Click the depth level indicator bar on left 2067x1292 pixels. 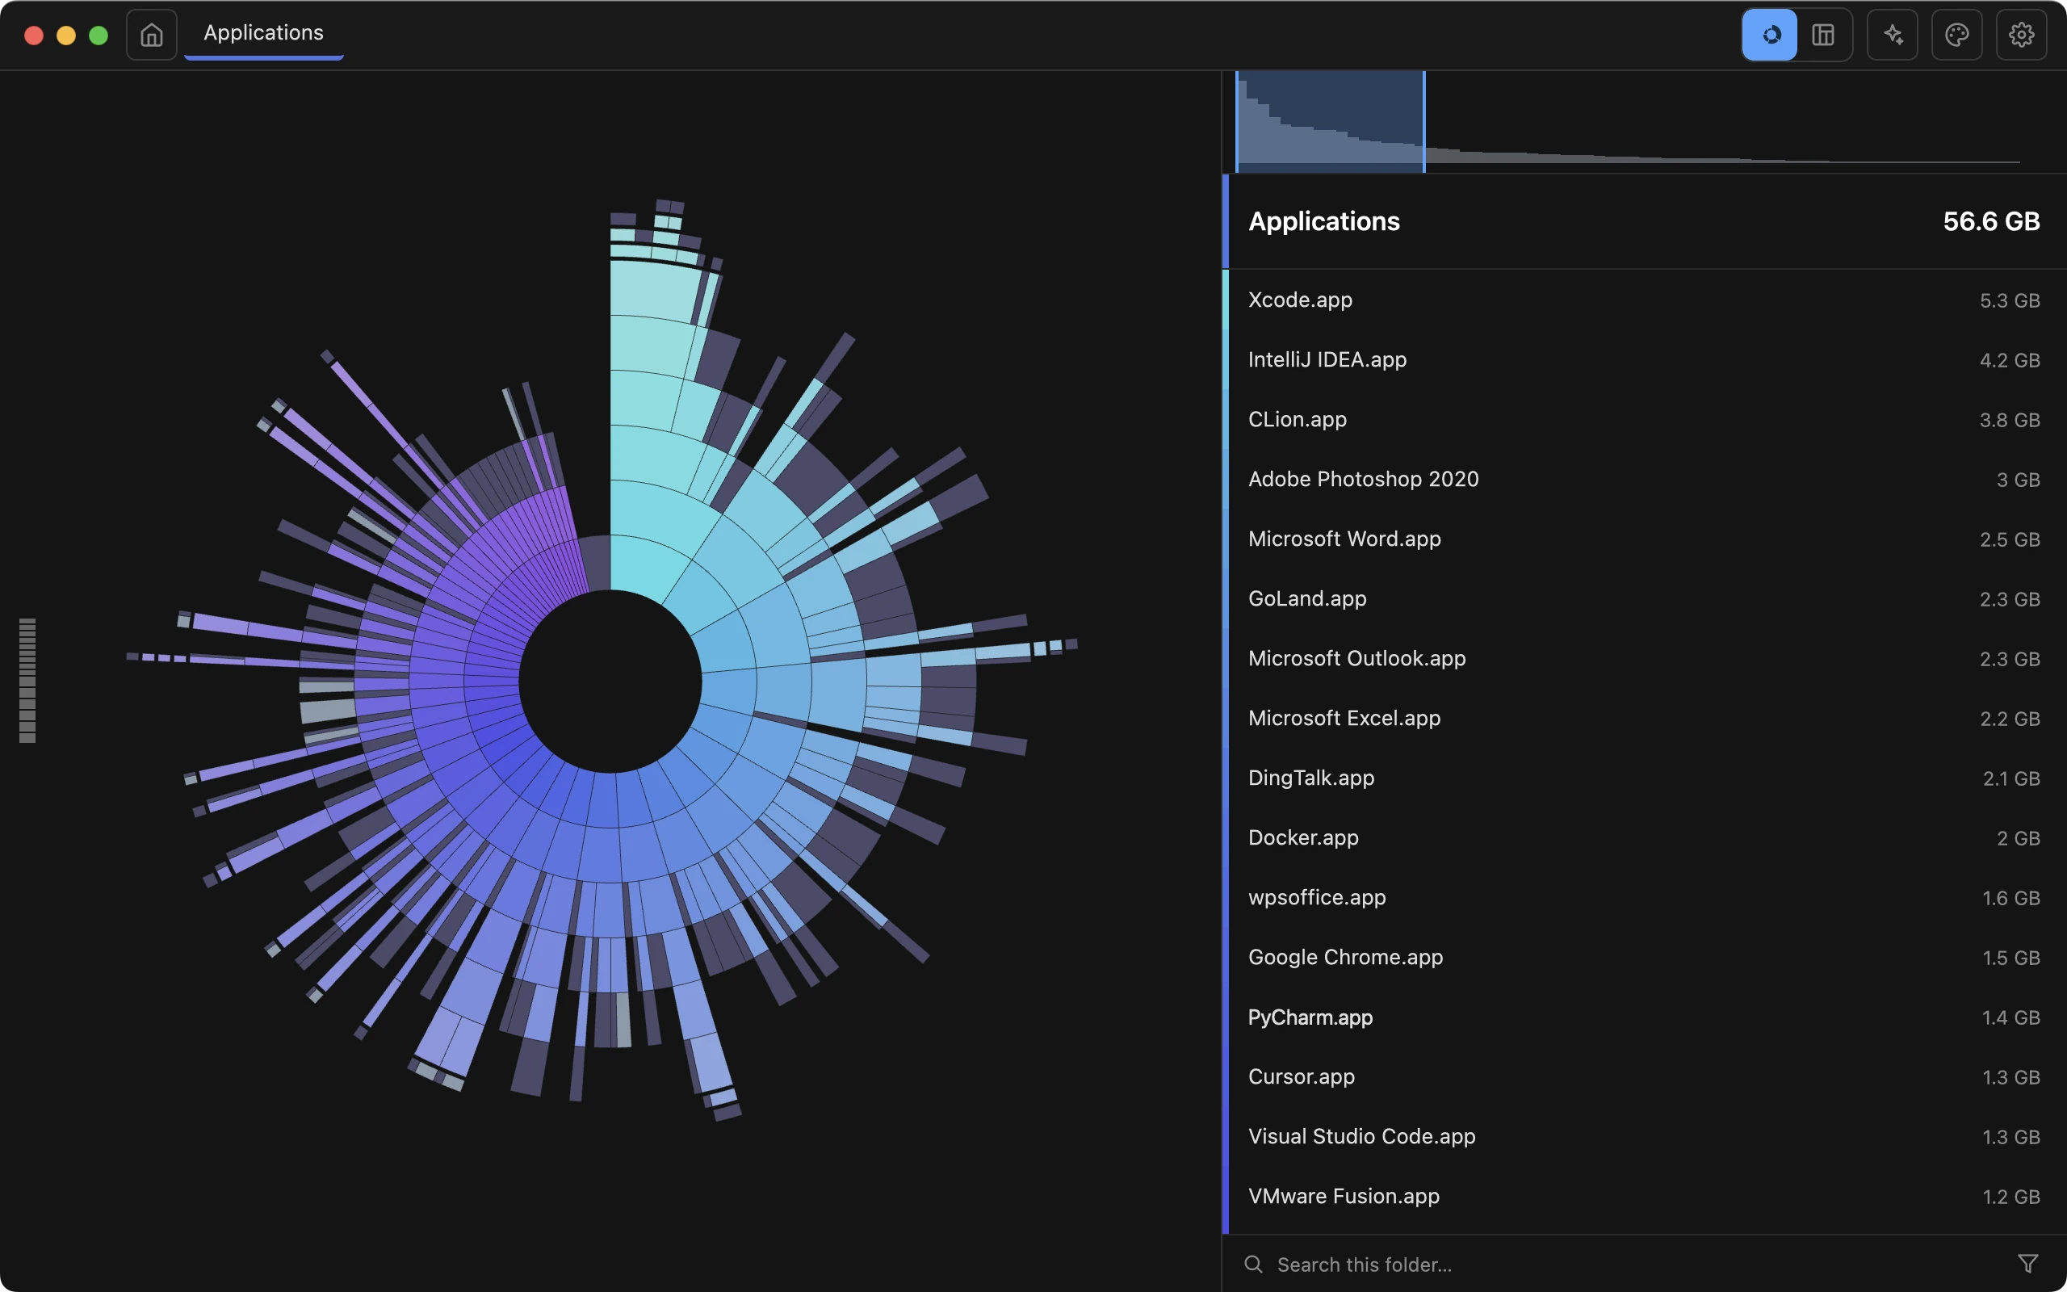(27, 680)
